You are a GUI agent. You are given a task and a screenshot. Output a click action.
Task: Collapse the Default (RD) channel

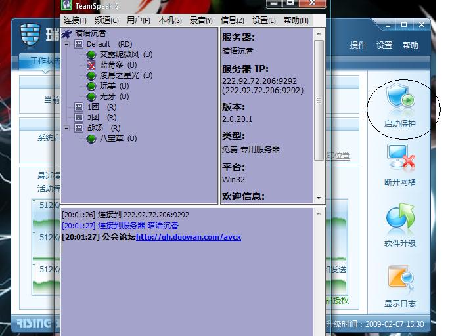coord(66,45)
